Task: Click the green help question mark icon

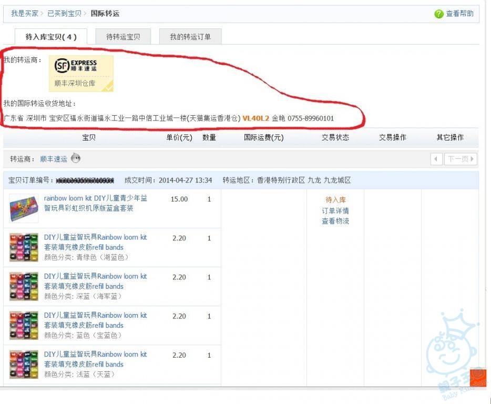Action: (x=439, y=14)
